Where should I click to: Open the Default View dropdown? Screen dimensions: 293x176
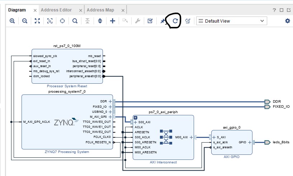click(x=232, y=21)
